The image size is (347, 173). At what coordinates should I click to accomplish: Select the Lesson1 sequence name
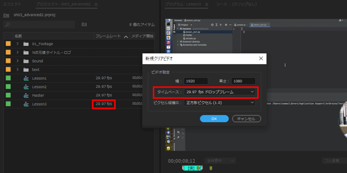tap(39, 78)
